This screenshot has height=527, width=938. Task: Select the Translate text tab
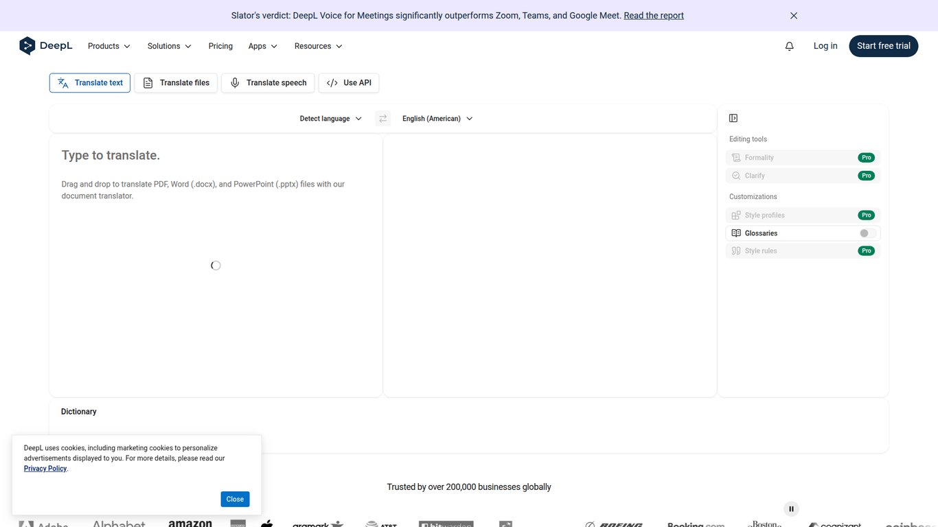pyautogui.click(x=90, y=83)
